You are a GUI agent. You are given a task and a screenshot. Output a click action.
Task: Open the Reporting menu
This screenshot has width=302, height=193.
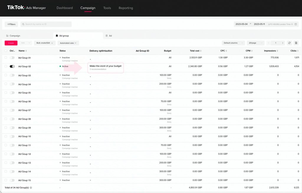(x=126, y=8)
